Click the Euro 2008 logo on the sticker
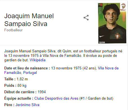Viewport: 128px width, 110px height. point(123,7)
